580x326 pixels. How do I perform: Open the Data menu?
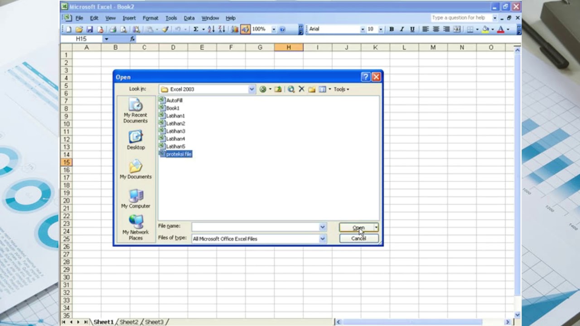coord(189,18)
